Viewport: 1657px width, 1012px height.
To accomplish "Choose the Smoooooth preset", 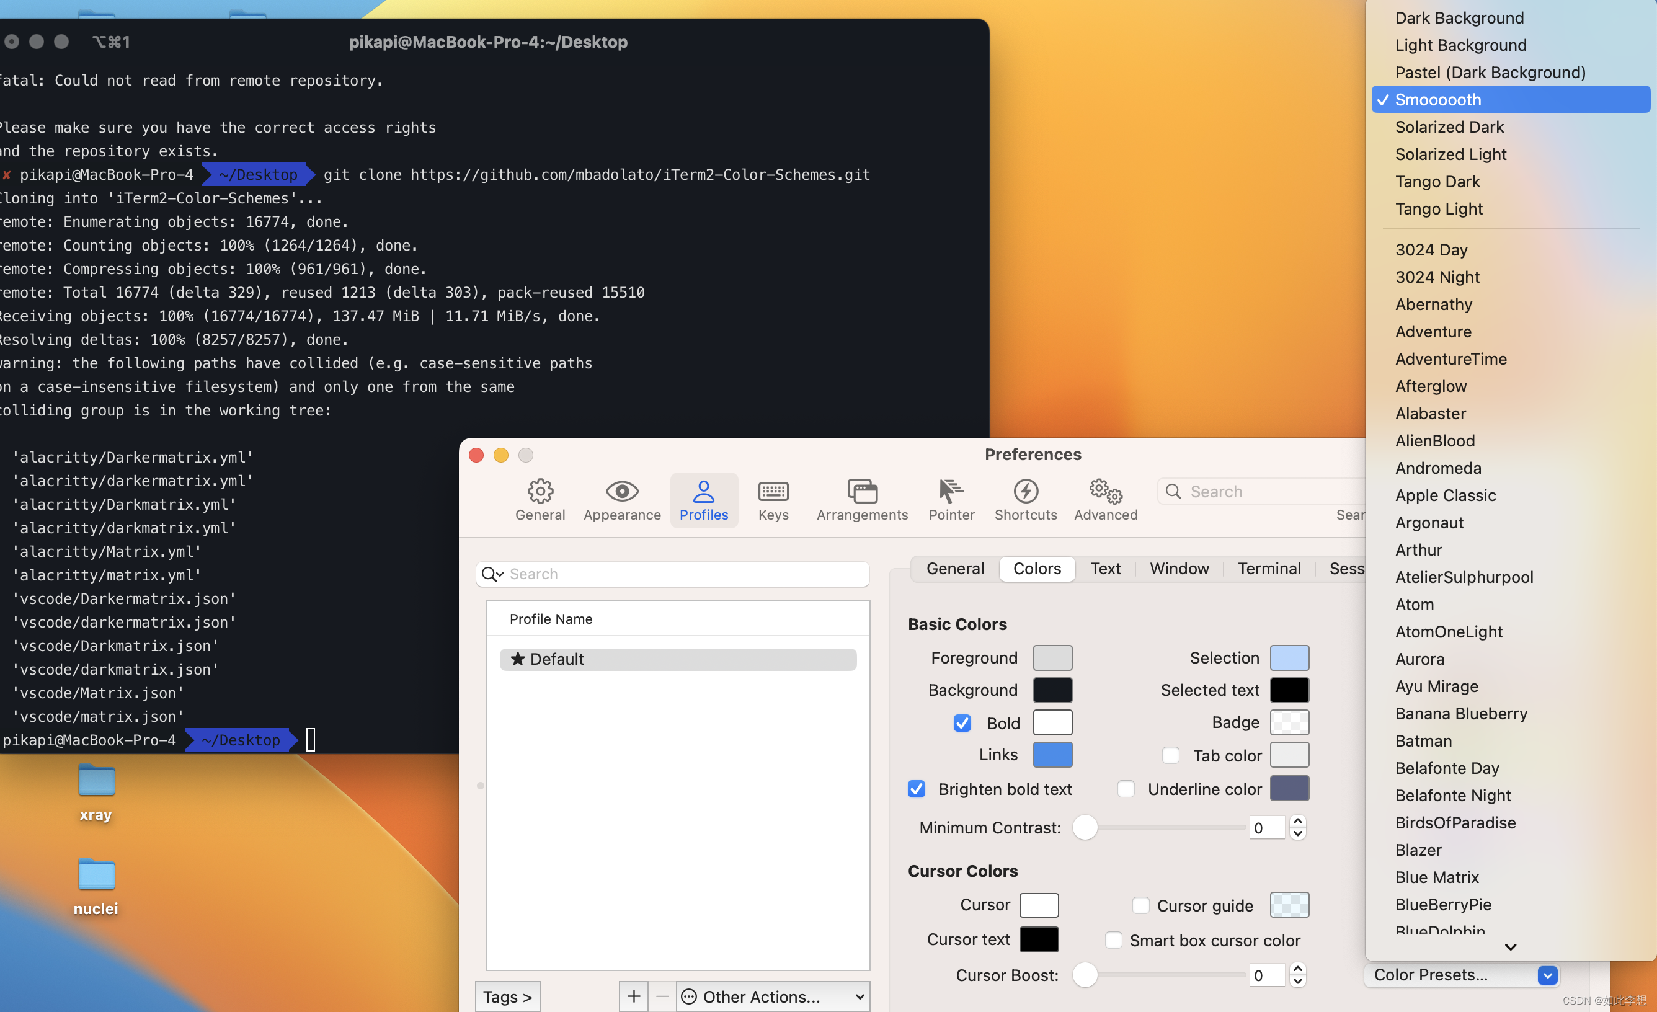I will (x=1510, y=99).
